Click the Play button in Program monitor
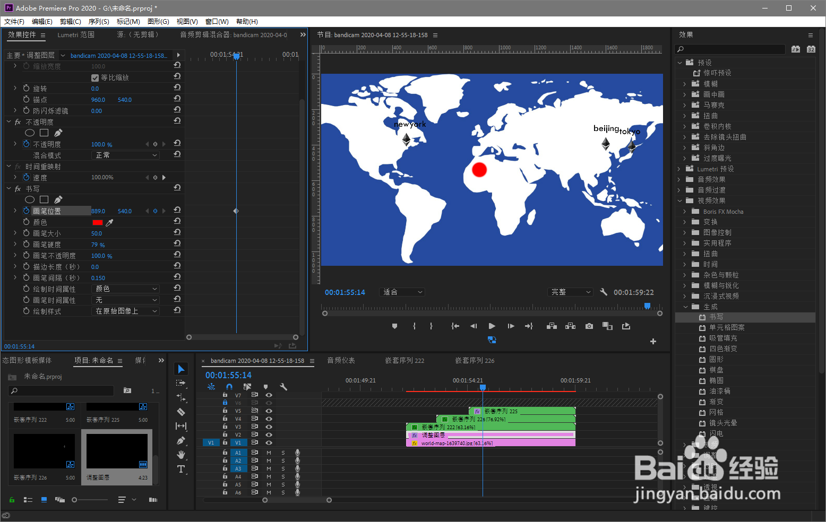 pyautogui.click(x=492, y=326)
